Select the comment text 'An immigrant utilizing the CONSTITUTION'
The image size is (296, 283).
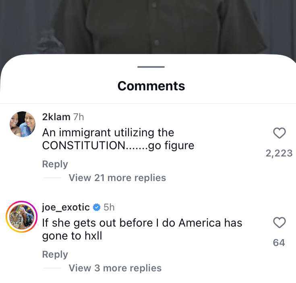pos(108,139)
